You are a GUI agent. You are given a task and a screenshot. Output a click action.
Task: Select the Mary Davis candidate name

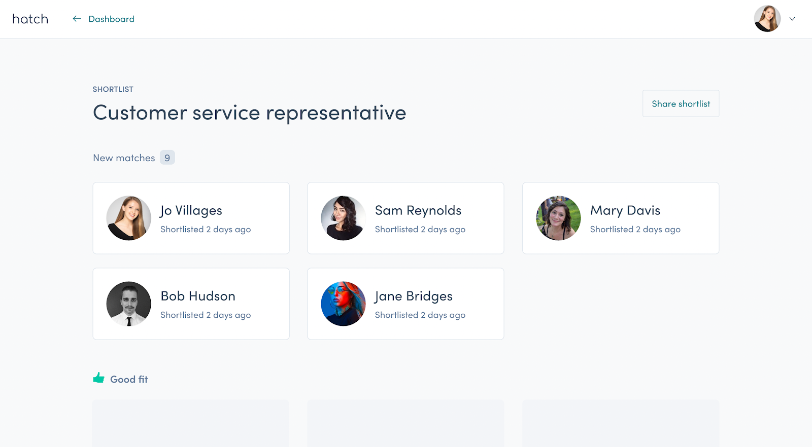pos(625,210)
